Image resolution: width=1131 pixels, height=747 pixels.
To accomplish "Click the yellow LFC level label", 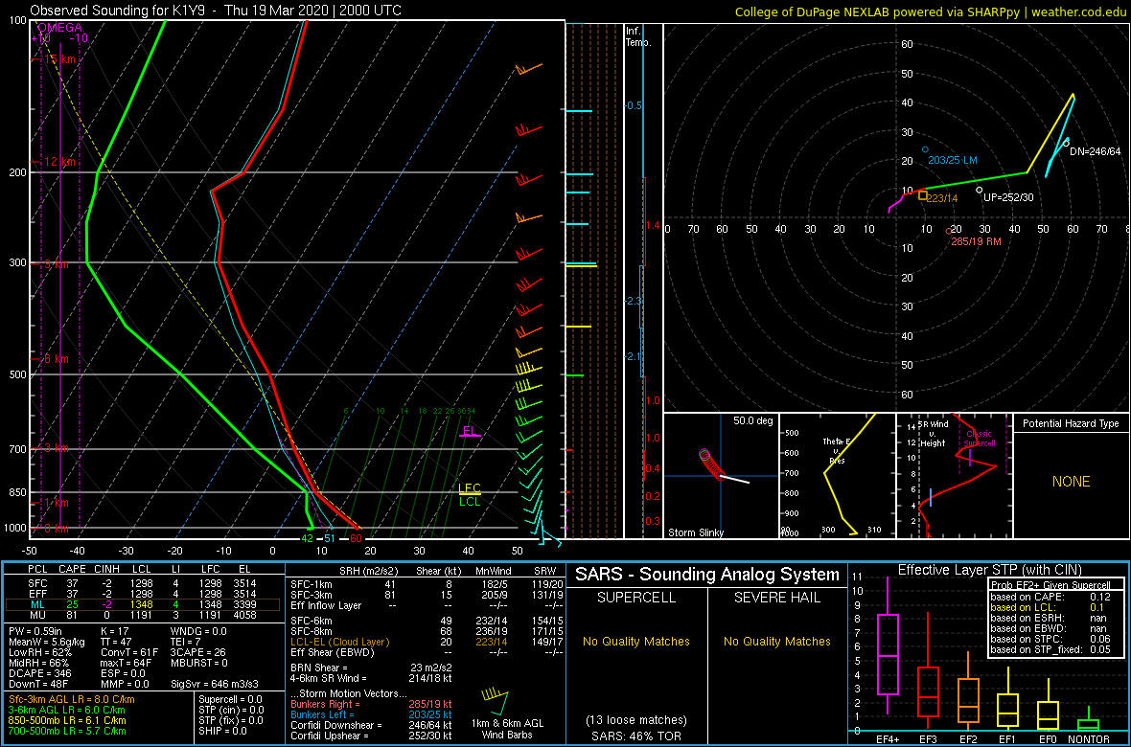I will 470,488.
